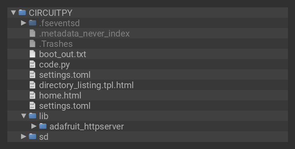Click the lib folder icon
Image resolution: width=295 pixels, height=149 pixels.
pyautogui.click(x=32, y=116)
